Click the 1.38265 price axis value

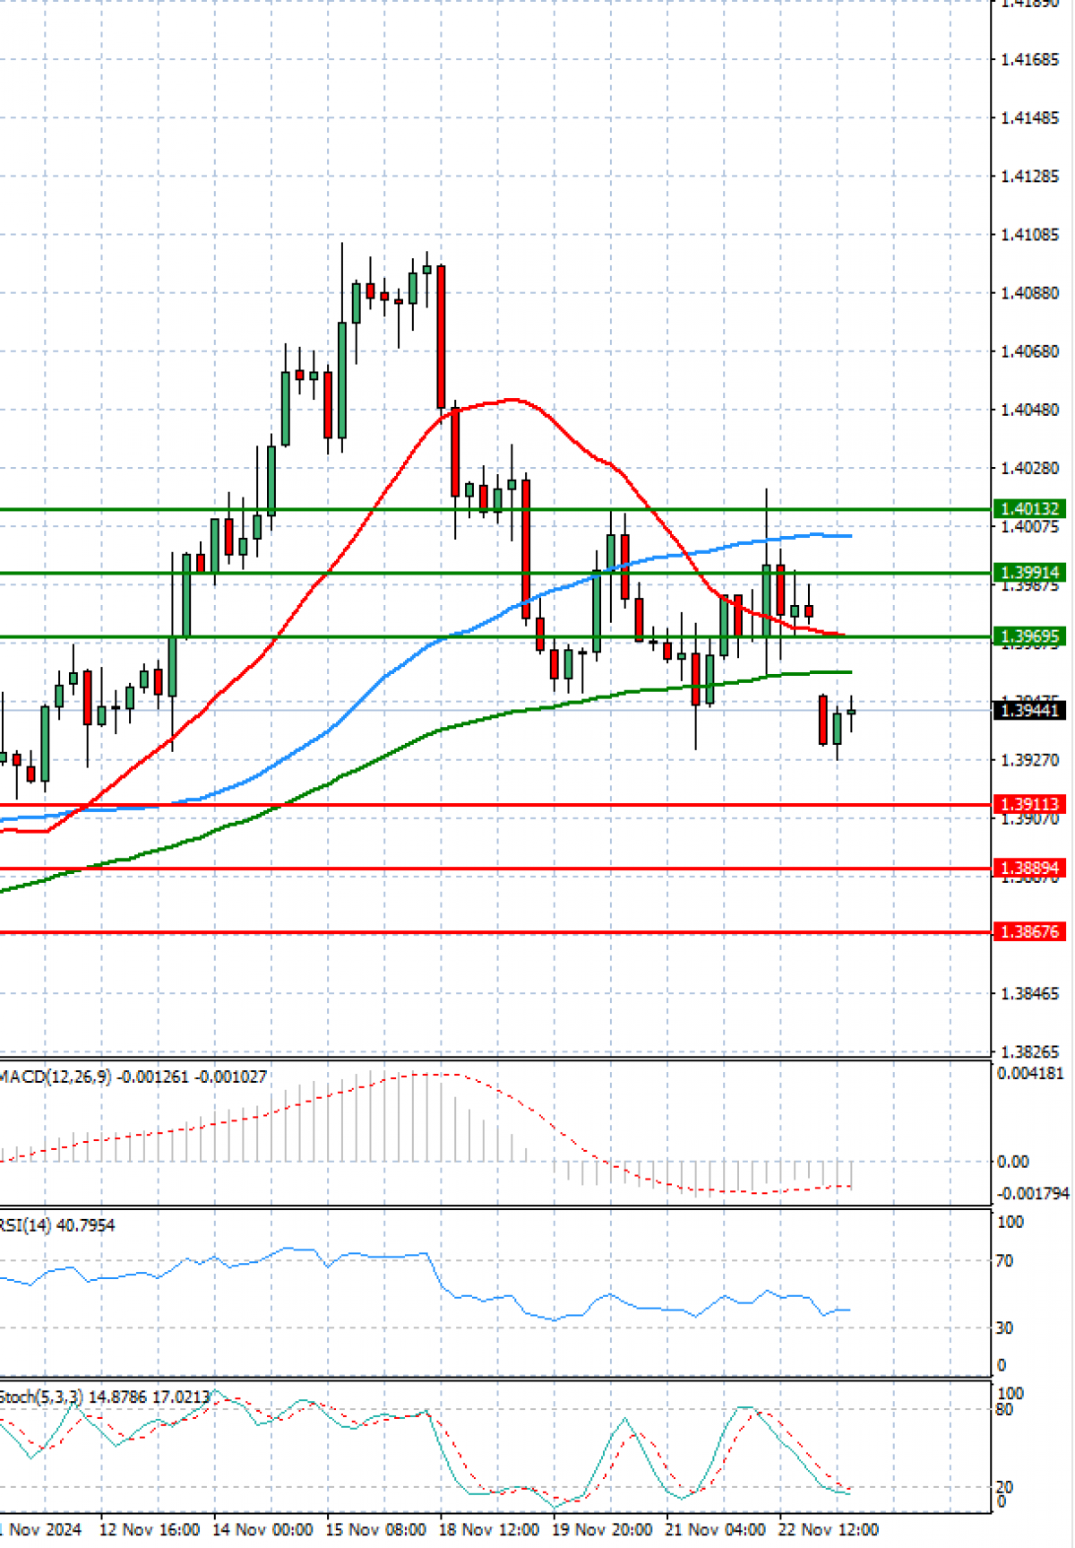1029,1052
